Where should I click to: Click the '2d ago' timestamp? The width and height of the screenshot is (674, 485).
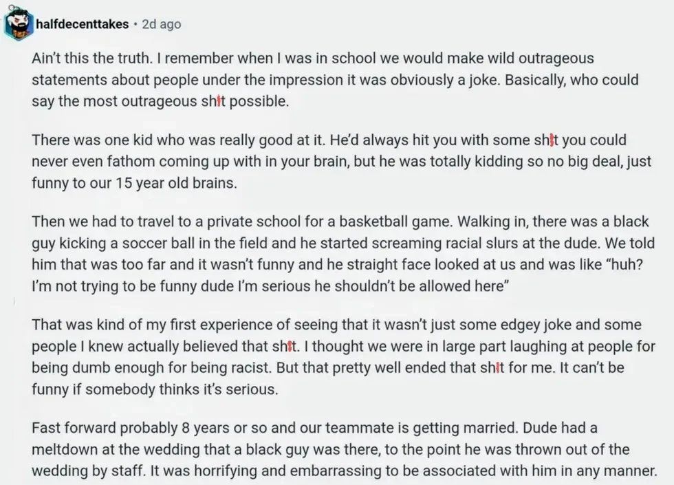pos(161,24)
